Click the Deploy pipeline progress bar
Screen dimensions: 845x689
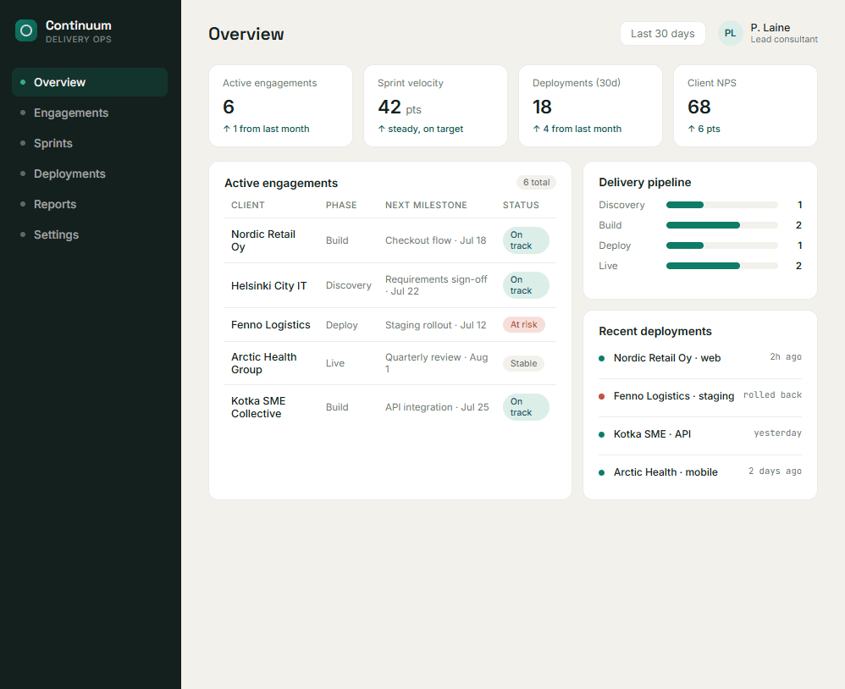722,245
